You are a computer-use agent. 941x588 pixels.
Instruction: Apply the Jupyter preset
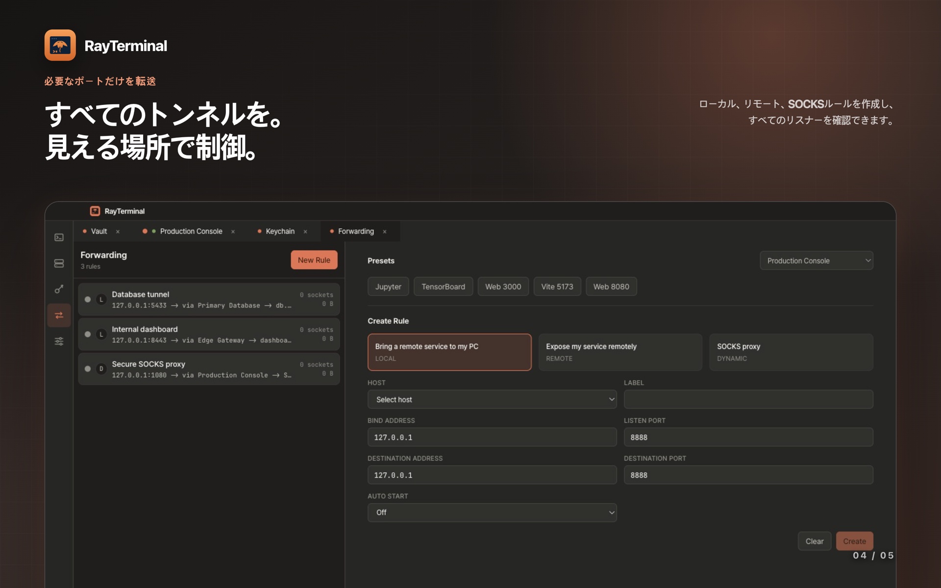click(x=388, y=287)
